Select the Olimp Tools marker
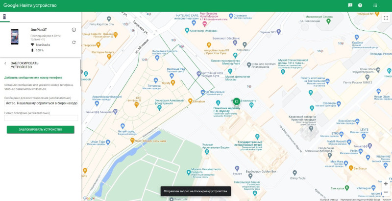 point(295,173)
